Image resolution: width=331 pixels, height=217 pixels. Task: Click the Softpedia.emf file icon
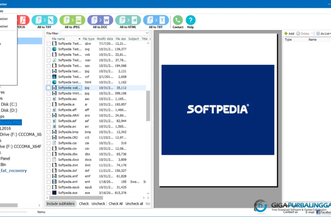point(54,176)
